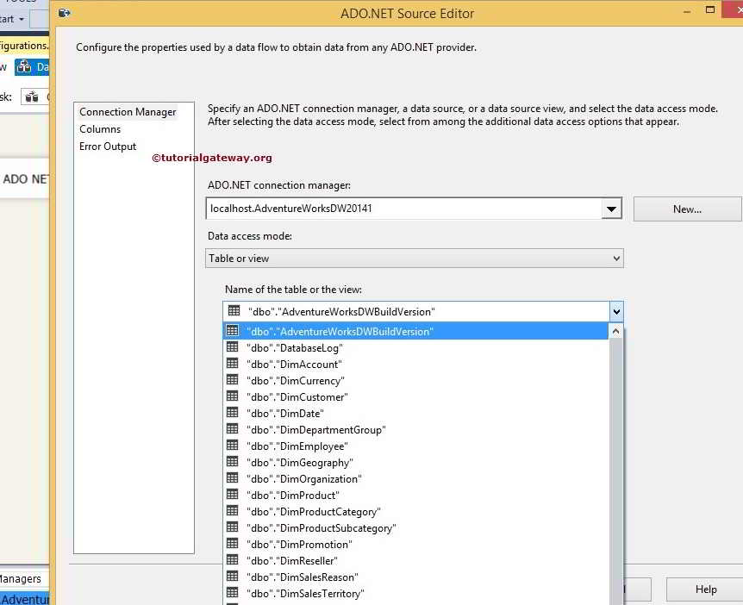This screenshot has height=605, width=743.
Task: Open the Data access mode dropdown
Action: coord(616,259)
